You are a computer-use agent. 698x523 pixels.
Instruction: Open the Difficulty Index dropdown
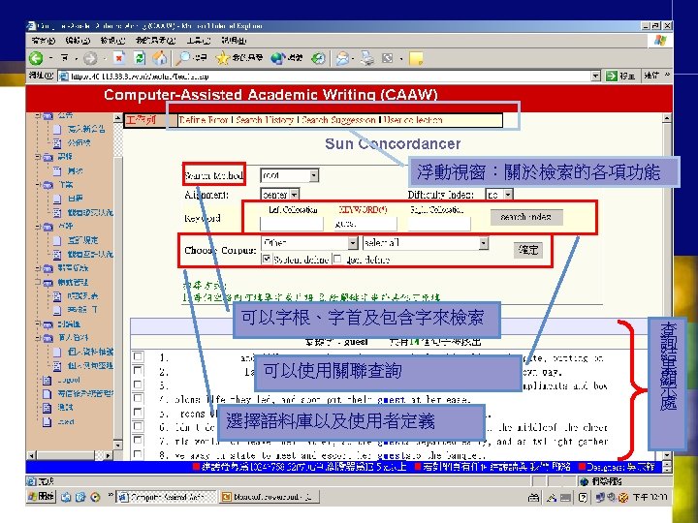[508, 195]
